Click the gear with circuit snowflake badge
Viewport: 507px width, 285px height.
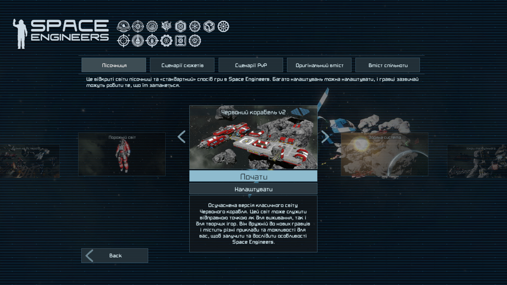(166, 41)
